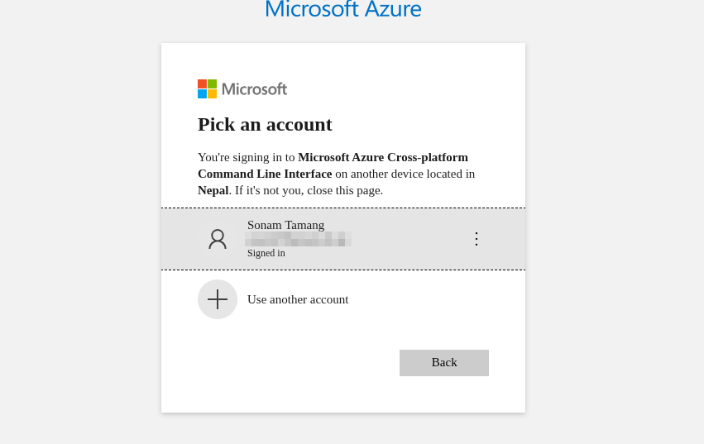Choose the "Use another account" option
The height and width of the screenshot is (444, 704).
click(298, 299)
